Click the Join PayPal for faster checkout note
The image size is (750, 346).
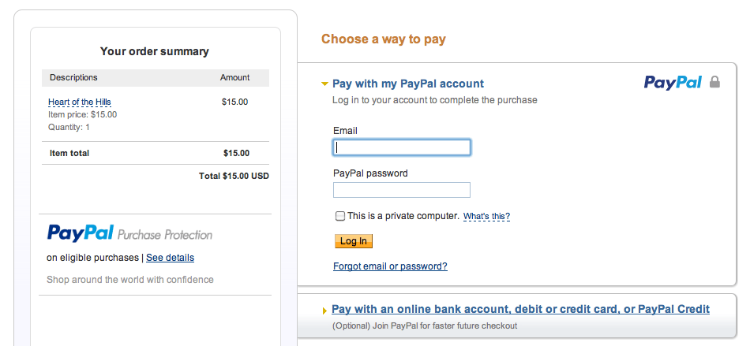pos(425,326)
